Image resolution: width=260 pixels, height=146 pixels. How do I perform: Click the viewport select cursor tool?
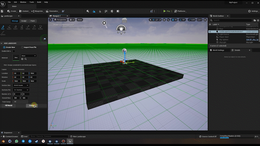coord(150,20)
